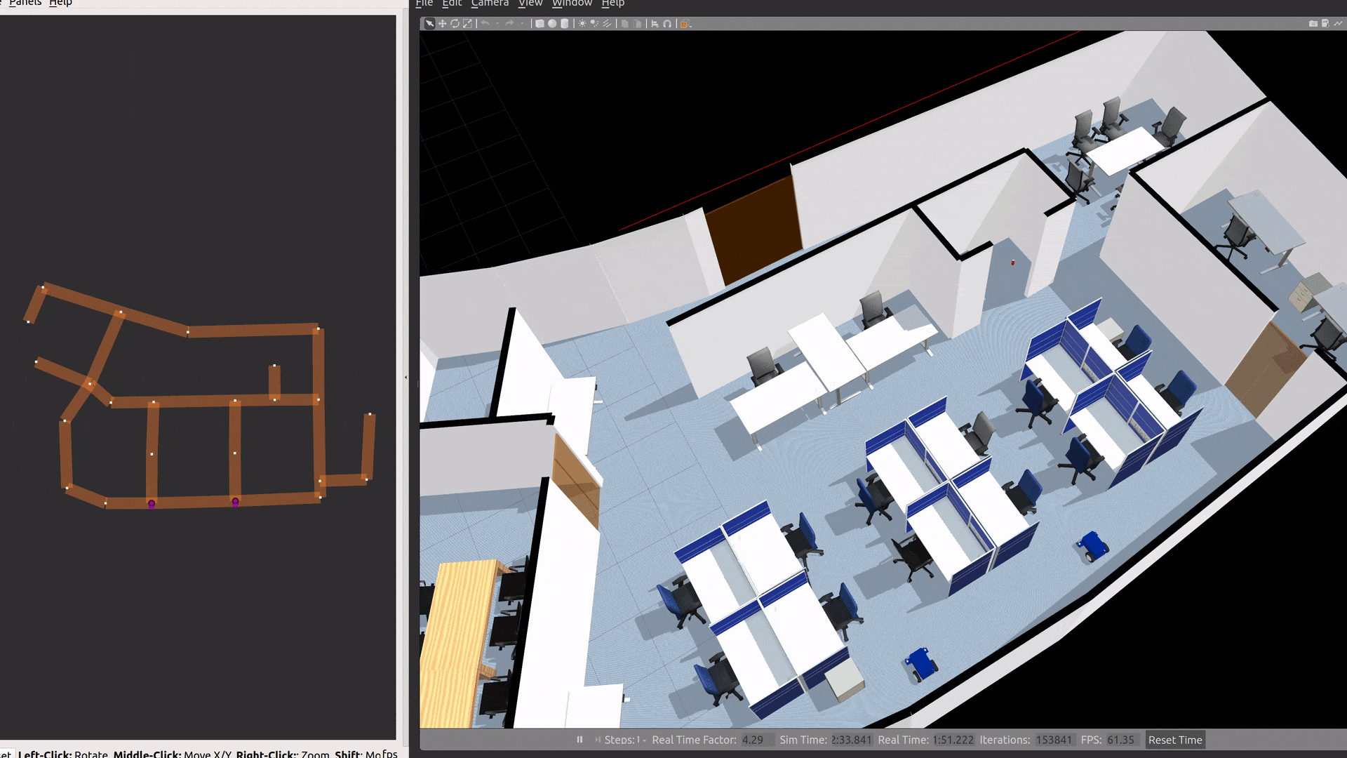Click the Reset Time button
The height and width of the screenshot is (758, 1347).
(x=1174, y=740)
